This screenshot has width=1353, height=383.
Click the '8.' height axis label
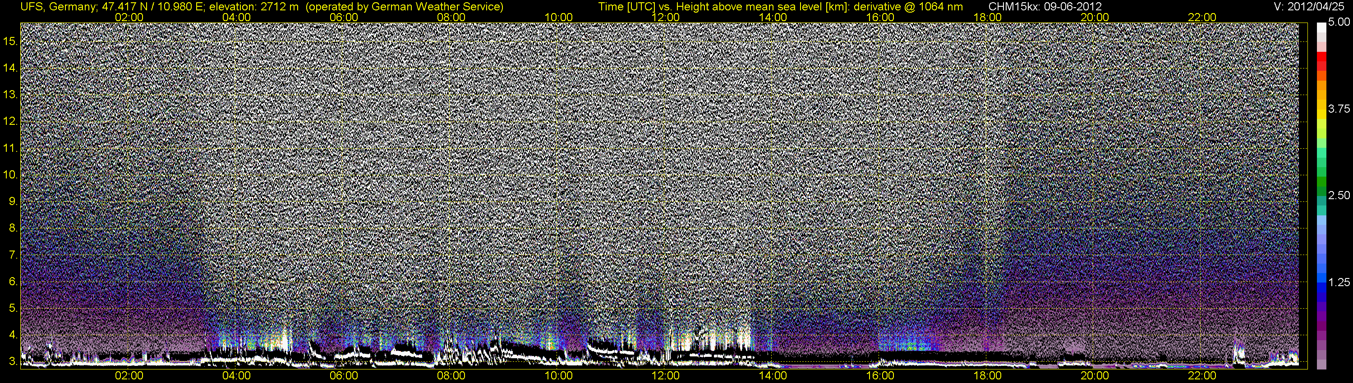pyautogui.click(x=14, y=228)
